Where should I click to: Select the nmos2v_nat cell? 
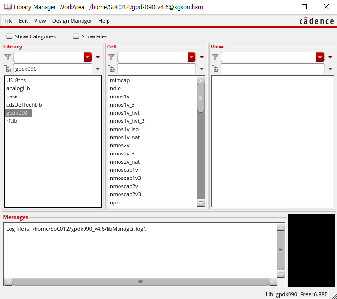tap(125, 162)
